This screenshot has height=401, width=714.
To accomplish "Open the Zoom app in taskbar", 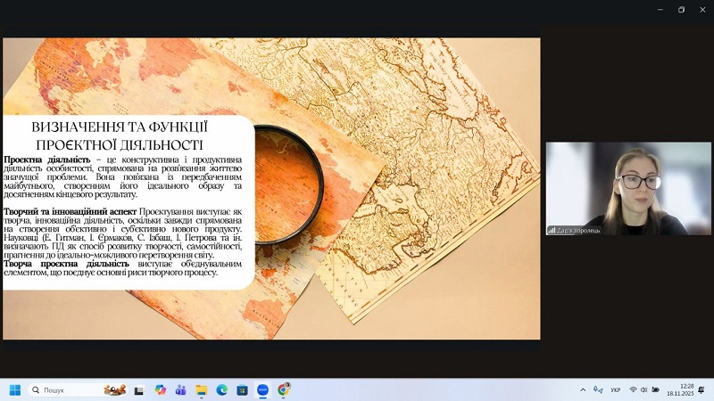I will 263,389.
